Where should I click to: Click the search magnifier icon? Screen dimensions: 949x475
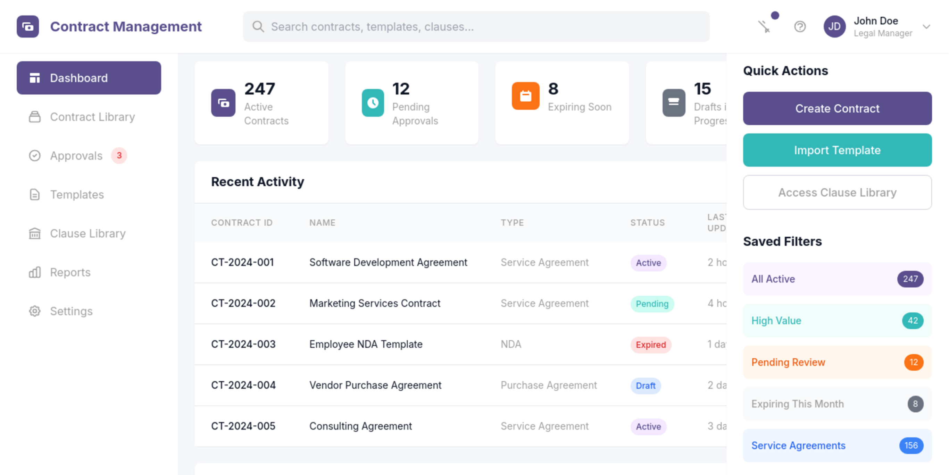click(258, 26)
